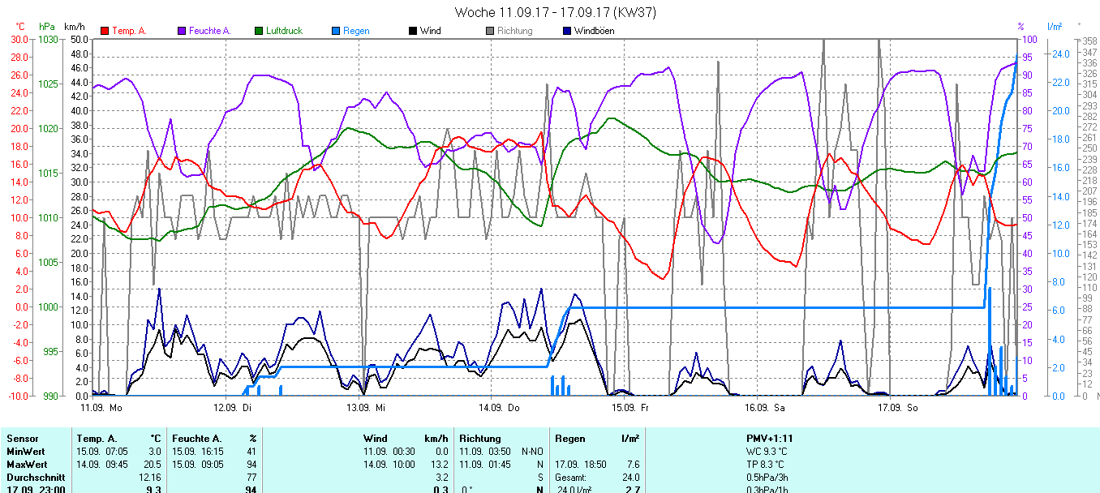Select the chart title Woche 11.09.17 - 17.09.17
This screenshot has height=493, width=1100.
tap(556, 12)
